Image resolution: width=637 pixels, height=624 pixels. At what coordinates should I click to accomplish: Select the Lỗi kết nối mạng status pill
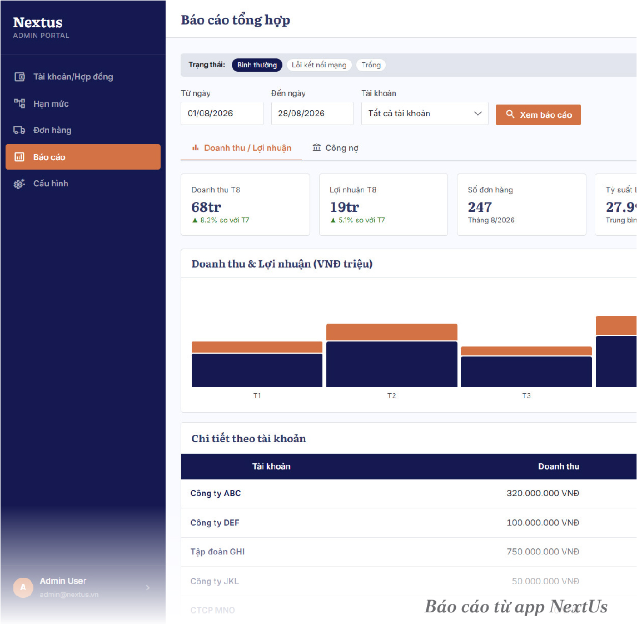[x=319, y=65]
